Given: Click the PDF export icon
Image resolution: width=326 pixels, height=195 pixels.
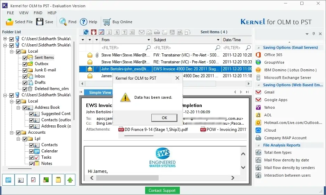Looking at the screenshot, I should (172, 32).
